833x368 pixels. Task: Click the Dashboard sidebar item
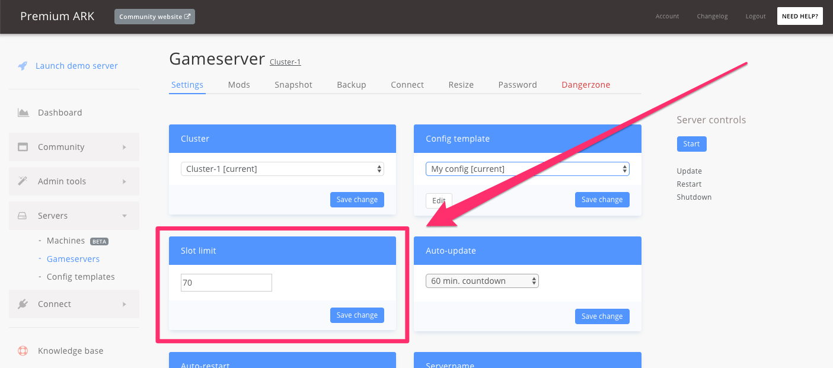tap(60, 113)
